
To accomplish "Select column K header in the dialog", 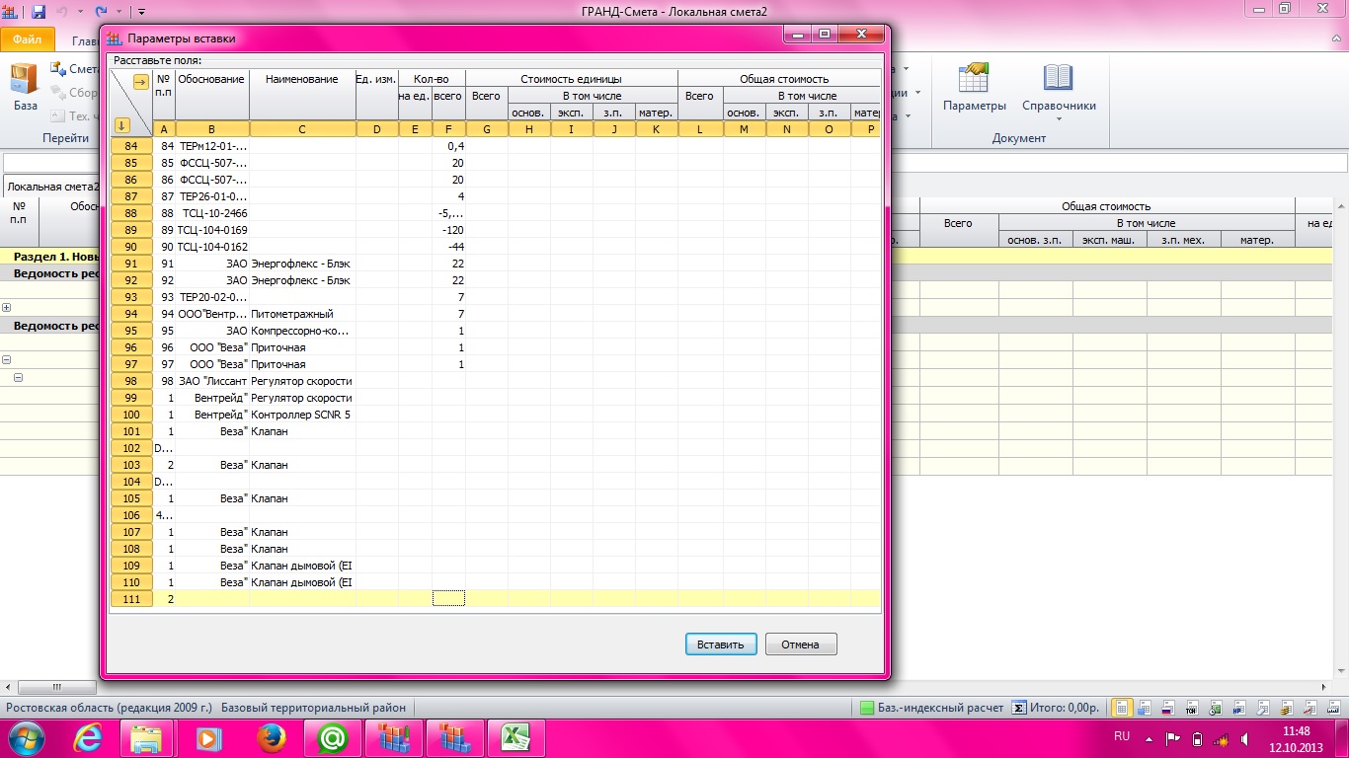I will tap(657, 128).
